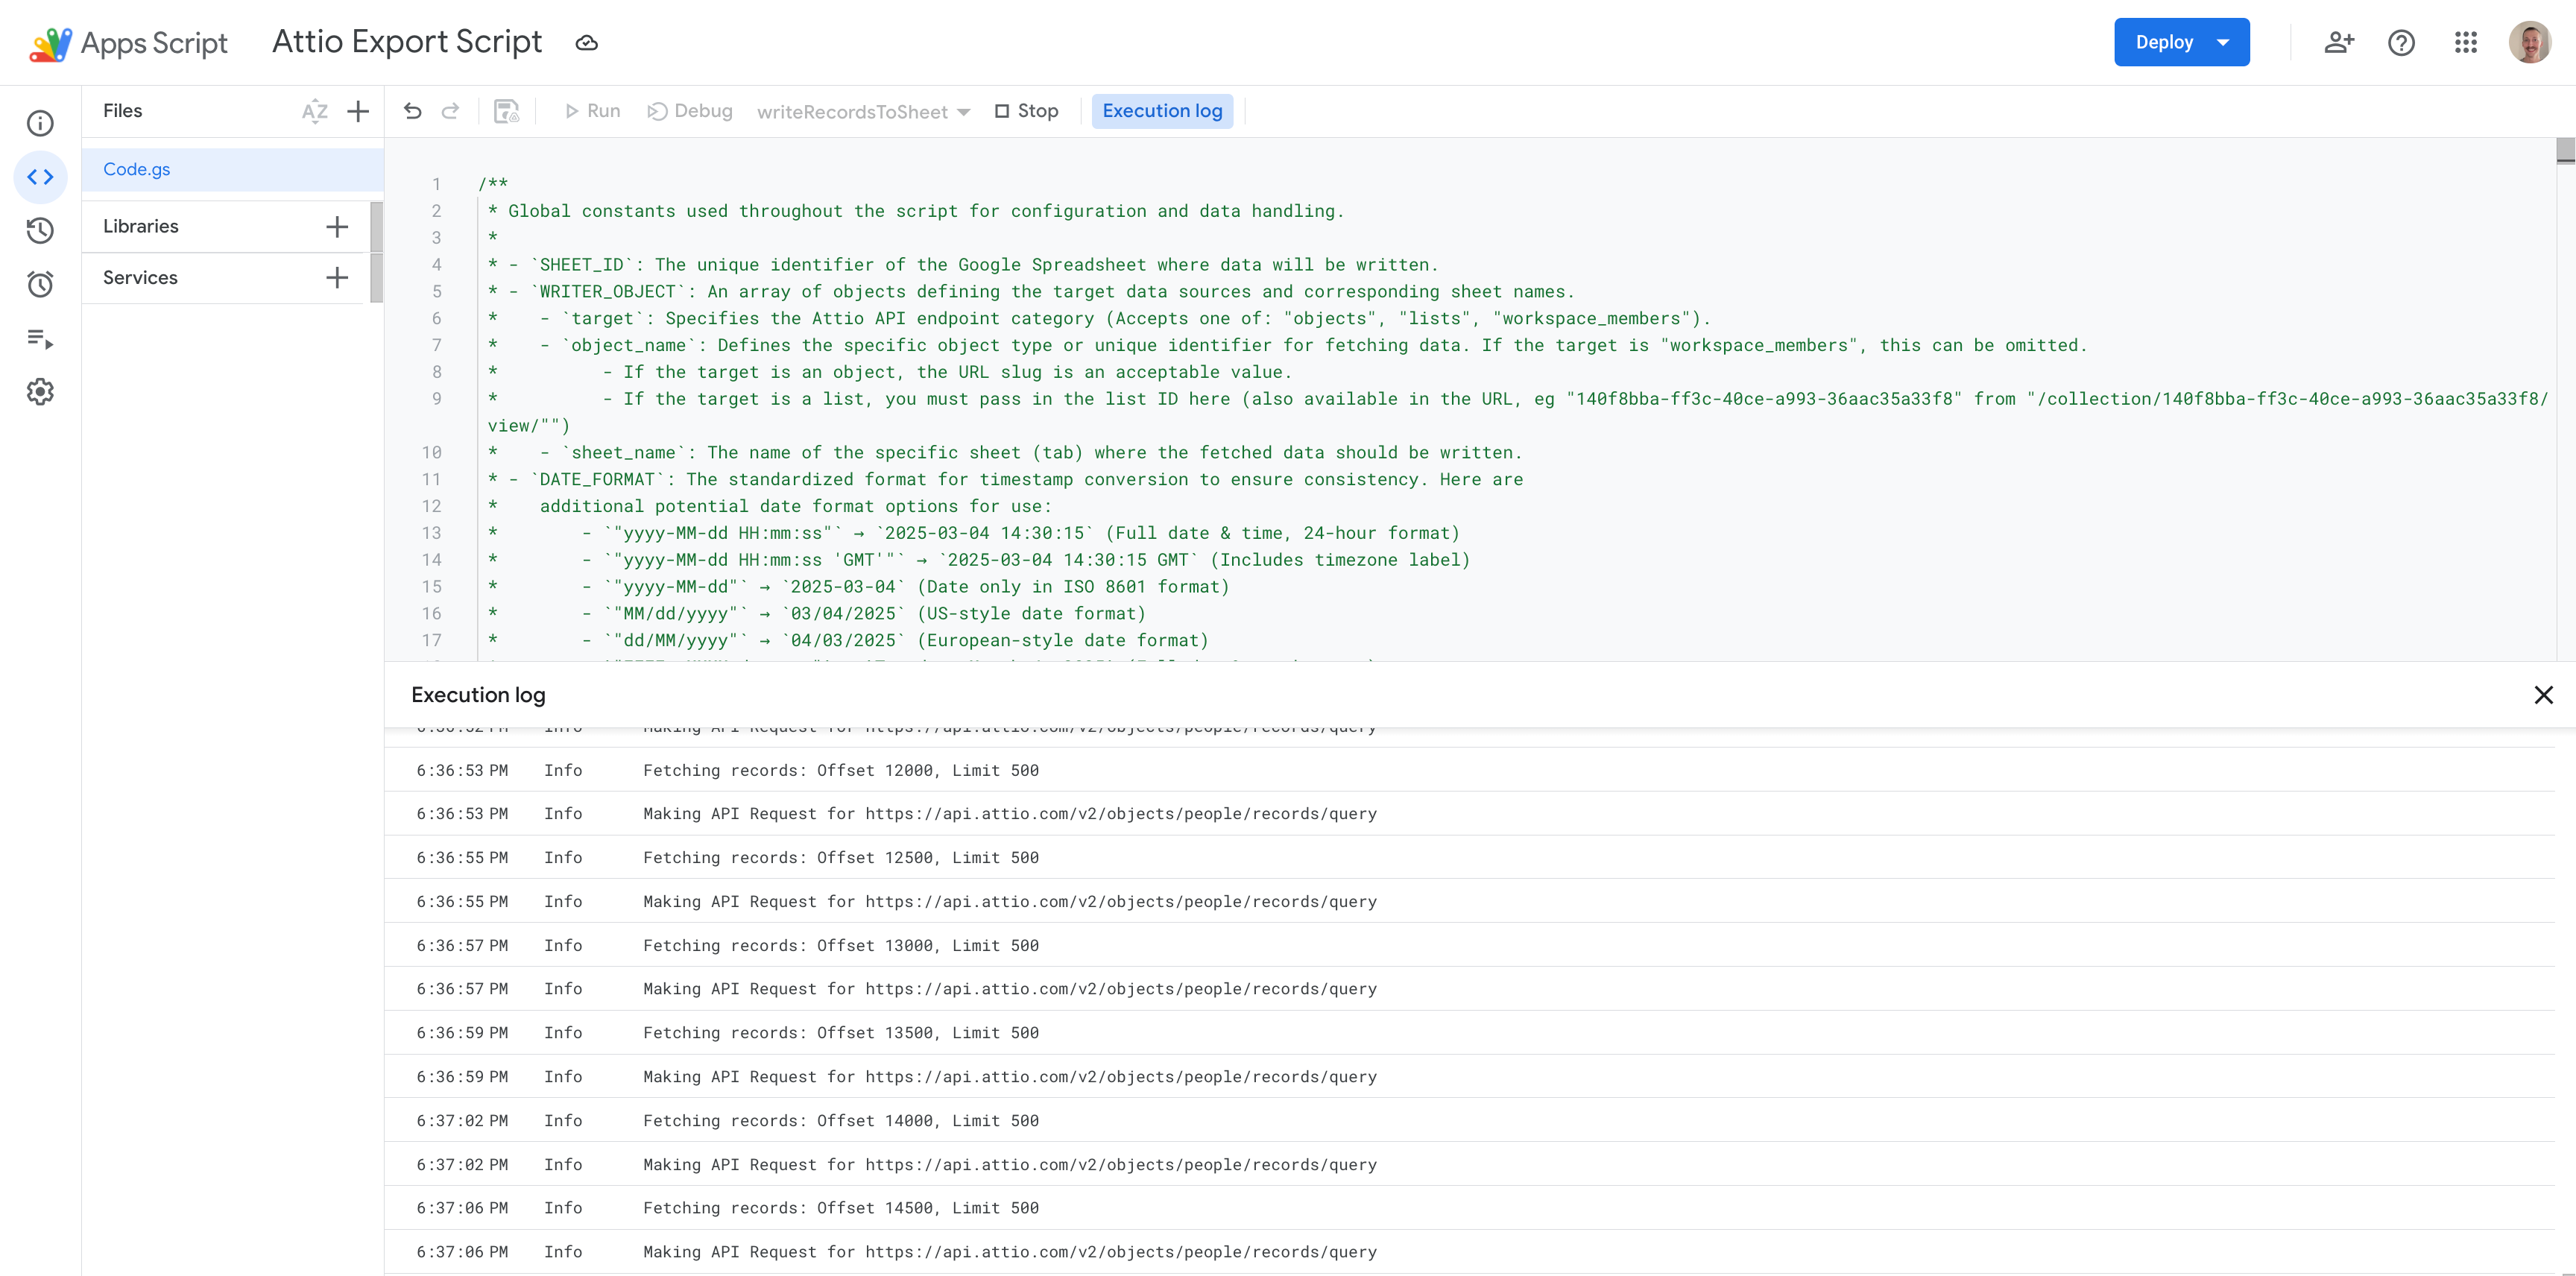Click log entry Offset 12000, Limit 500
Viewport: 2576px width, 1276px height.
click(1469, 771)
